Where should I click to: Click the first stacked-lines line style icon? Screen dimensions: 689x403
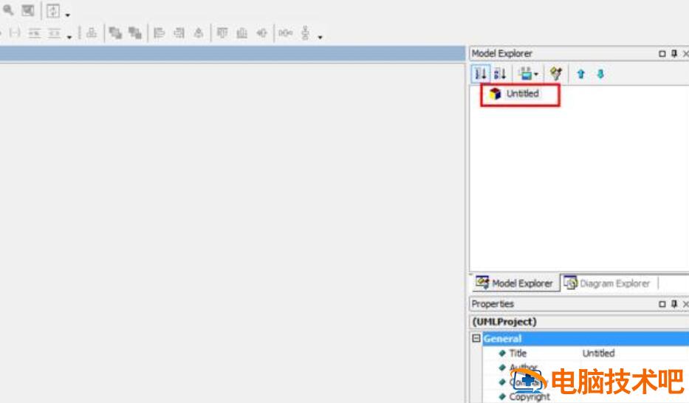(34, 33)
